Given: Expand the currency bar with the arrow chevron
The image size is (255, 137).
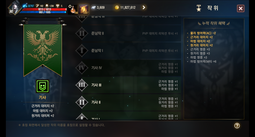Looking at the screenshot, I should click(144, 7).
